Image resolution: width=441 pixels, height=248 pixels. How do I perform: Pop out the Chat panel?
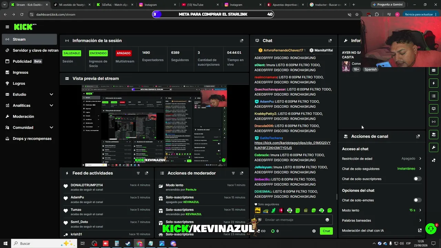(x=330, y=41)
